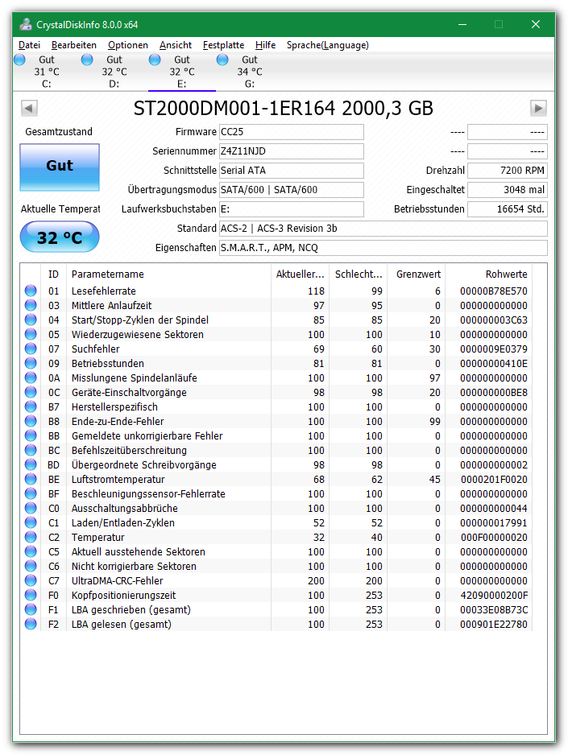Viewport: 568px width, 755px height.
Task: Select the Betriebsstunden 09 row text
Action: 107,364
